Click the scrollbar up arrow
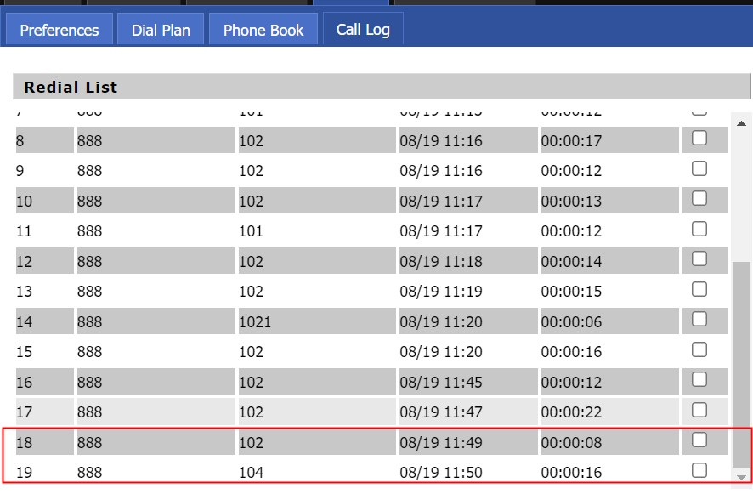 pos(741,123)
